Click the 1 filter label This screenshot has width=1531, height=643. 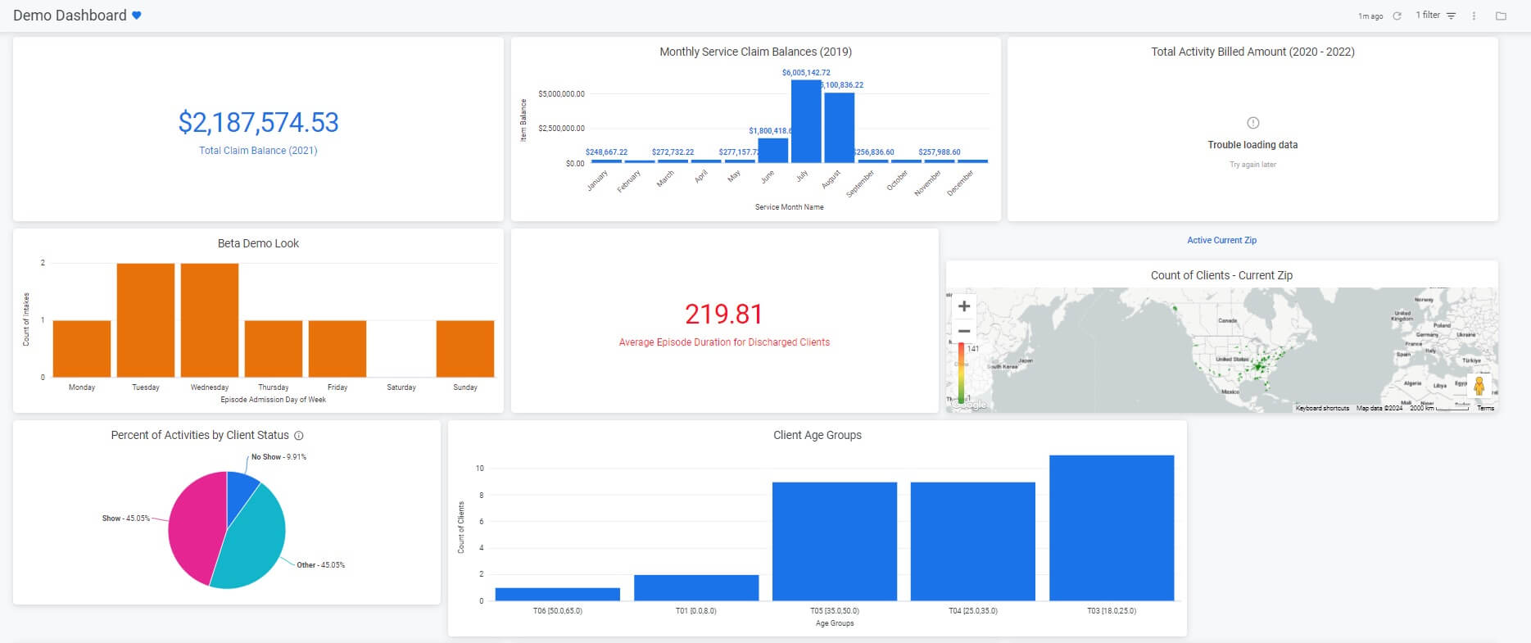[1428, 16]
